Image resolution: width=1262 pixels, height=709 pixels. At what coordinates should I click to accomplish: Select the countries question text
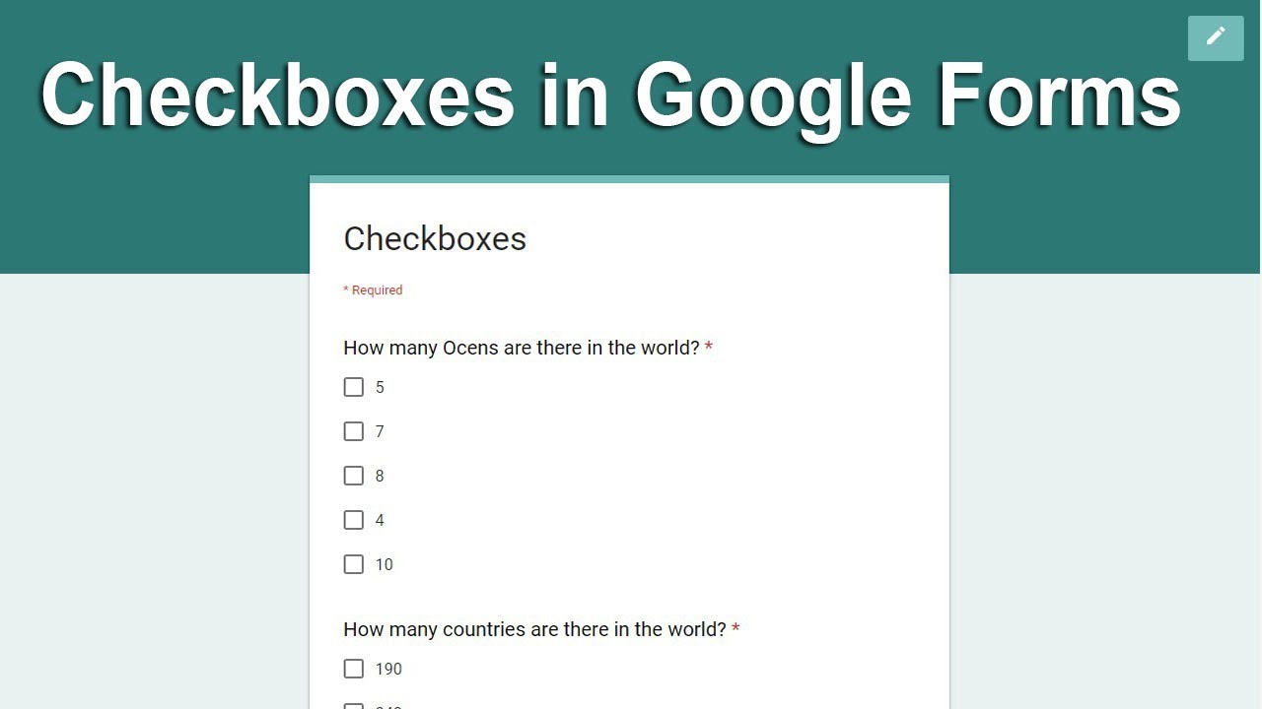tap(534, 629)
